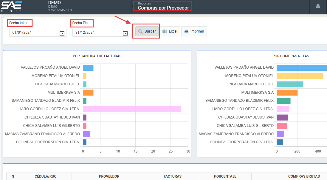Click the SAE Cloud logo
Image resolution: width=327 pixels, height=180 pixels.
pos(12,6)
